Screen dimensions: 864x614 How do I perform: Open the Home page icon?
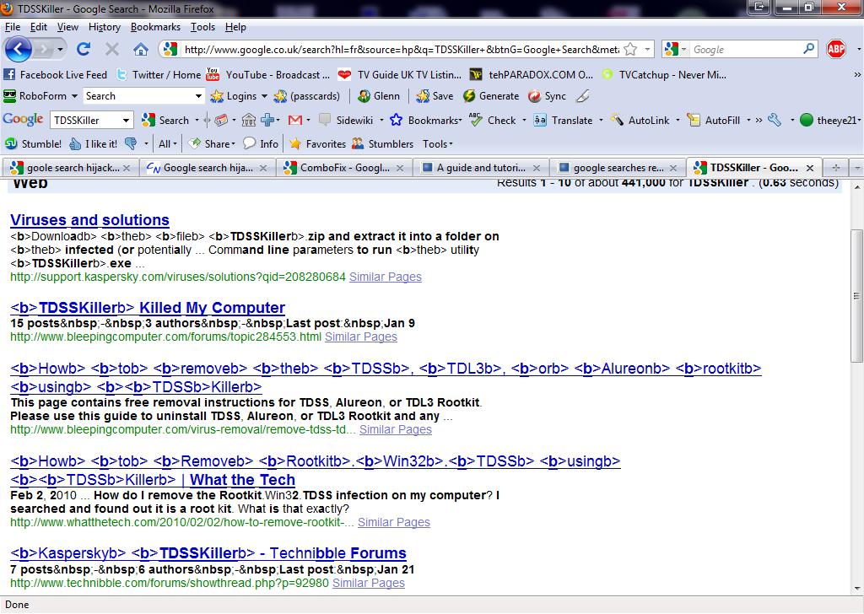pyautogui.click(x=141, y=49)
